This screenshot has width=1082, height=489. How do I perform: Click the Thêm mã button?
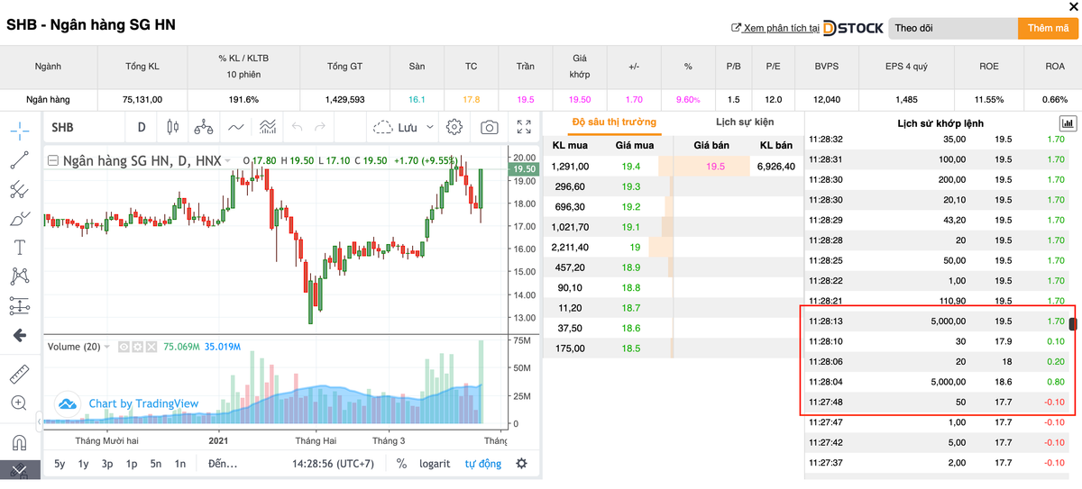[1048, 28]
